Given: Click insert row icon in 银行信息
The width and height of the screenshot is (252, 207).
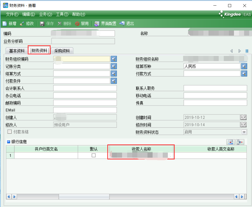Looking at the screenshot, I should click(x=231, y=142).
